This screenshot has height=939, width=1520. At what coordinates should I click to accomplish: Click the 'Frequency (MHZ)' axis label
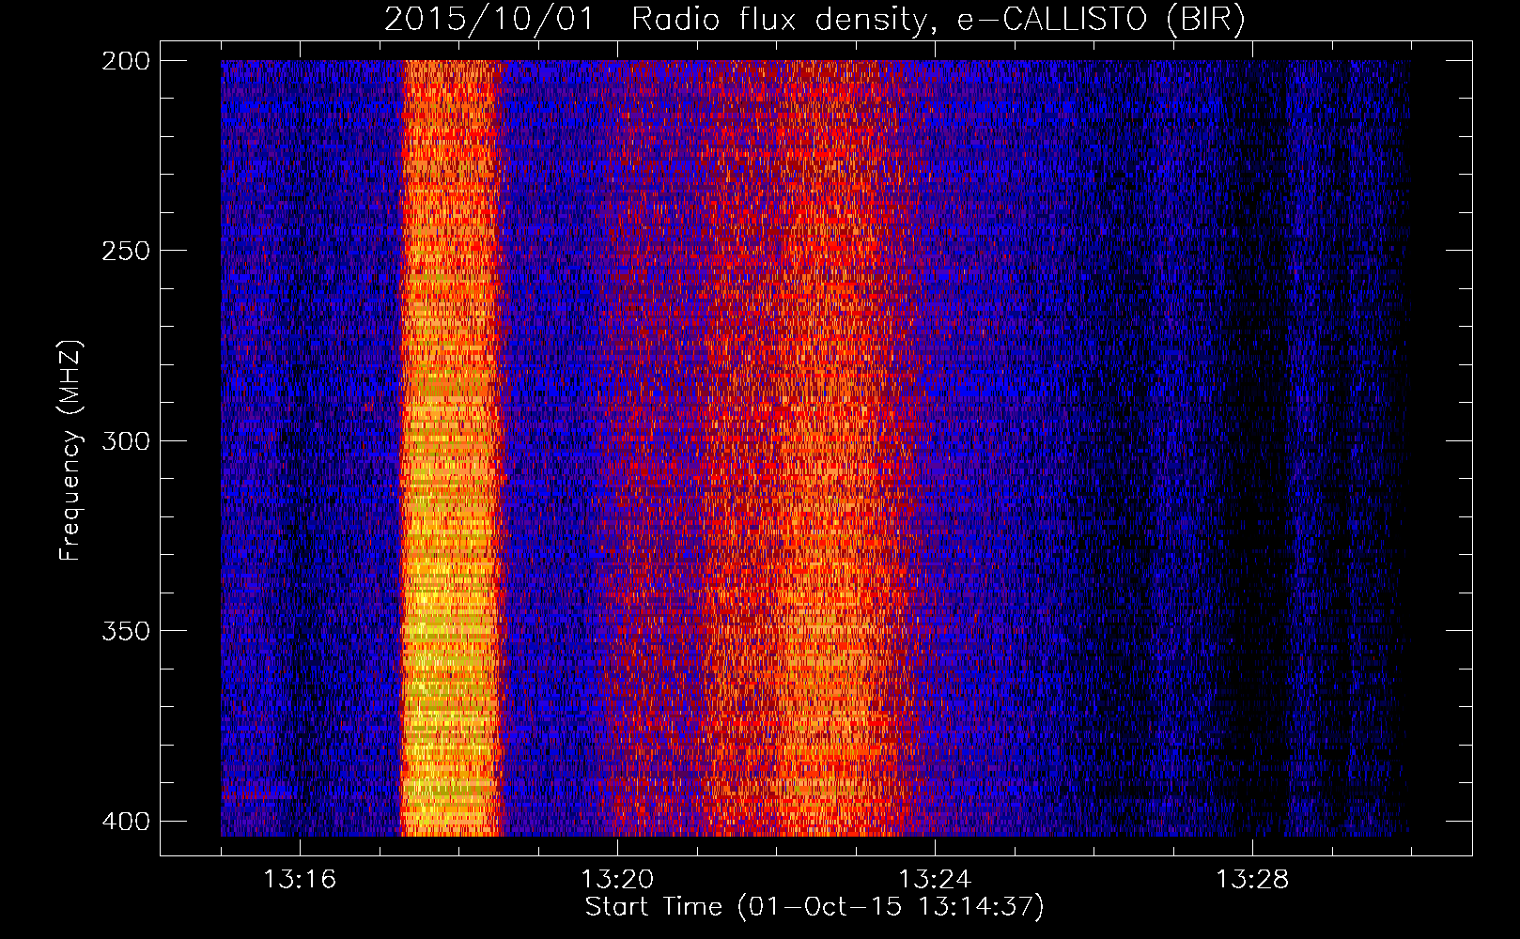70,451
